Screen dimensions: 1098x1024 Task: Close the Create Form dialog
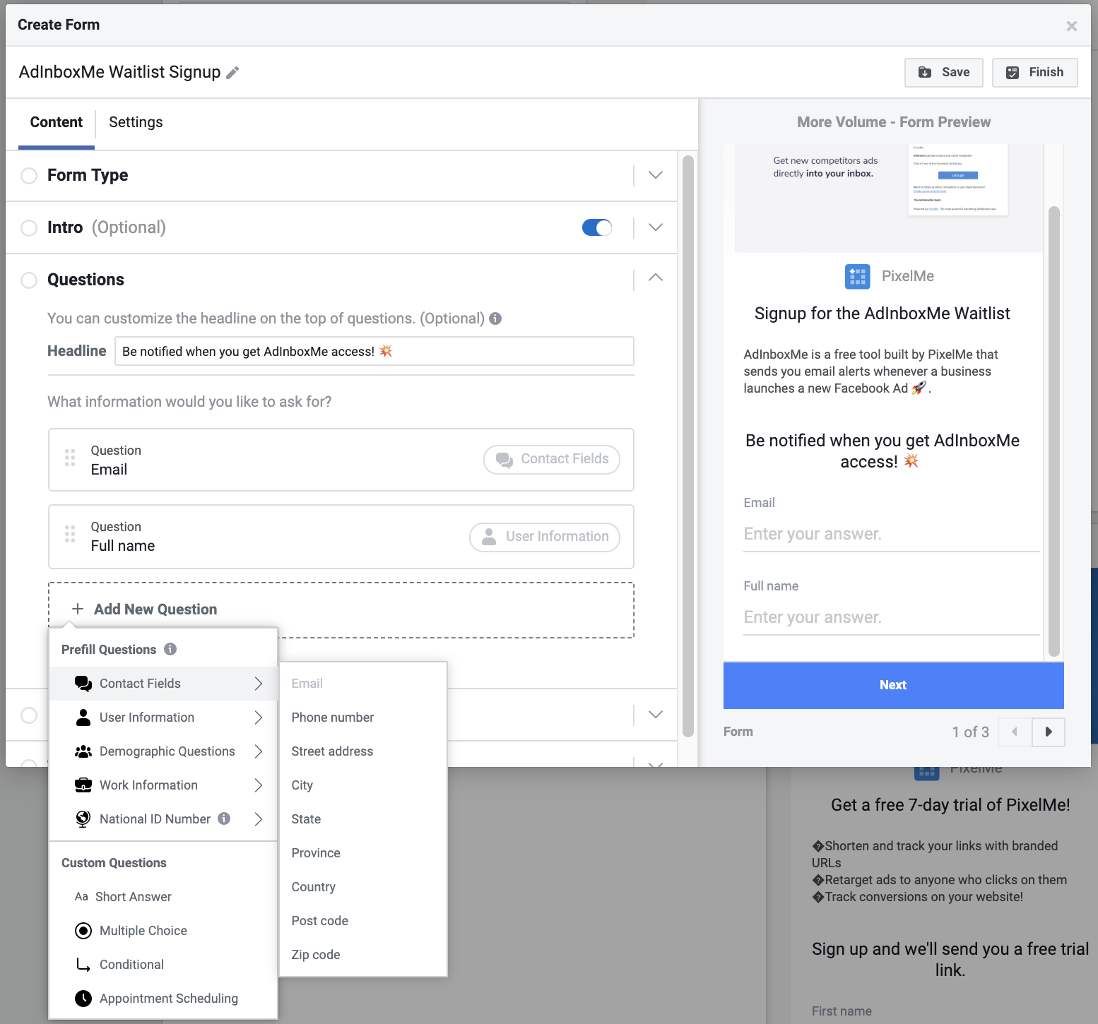pyautogui.click(x=1072, y=26)
